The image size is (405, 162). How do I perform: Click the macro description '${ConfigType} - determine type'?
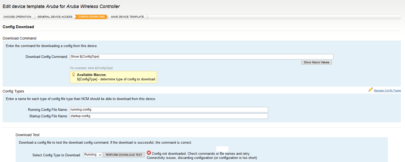click(x=116, y=79)
